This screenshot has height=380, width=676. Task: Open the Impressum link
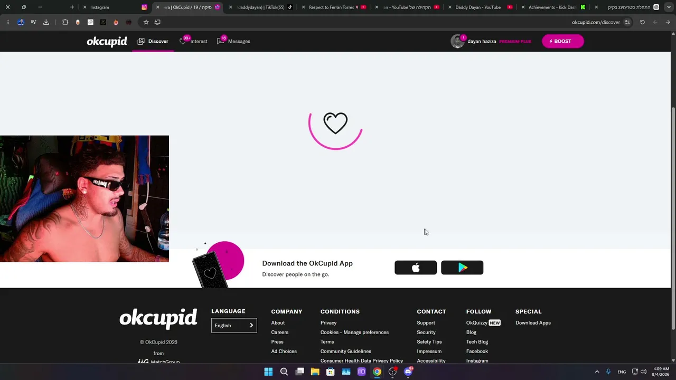pyautogui.click(x=429, y=351)
